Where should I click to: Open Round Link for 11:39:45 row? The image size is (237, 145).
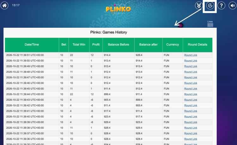tap(191, 89)
